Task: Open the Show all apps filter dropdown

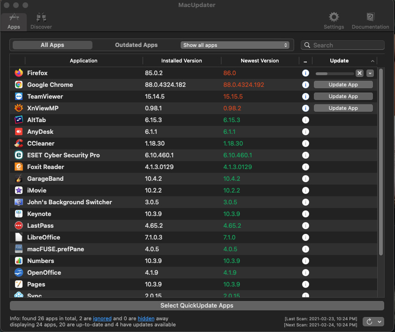Action: pos(235,45)
